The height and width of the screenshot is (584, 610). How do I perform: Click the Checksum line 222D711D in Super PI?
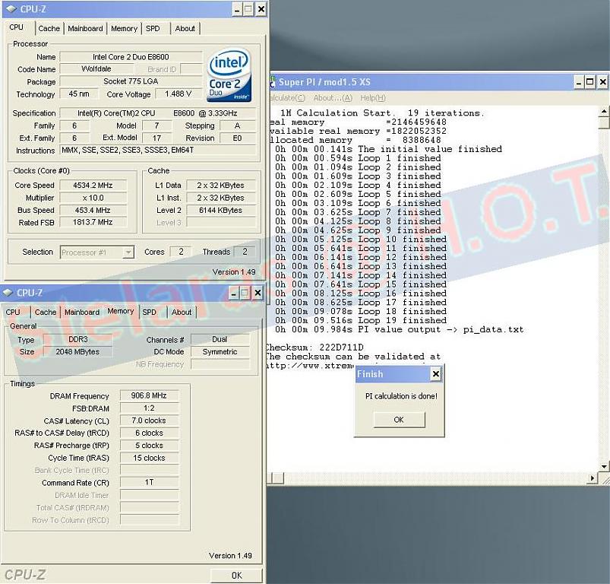tap(314, 348)
